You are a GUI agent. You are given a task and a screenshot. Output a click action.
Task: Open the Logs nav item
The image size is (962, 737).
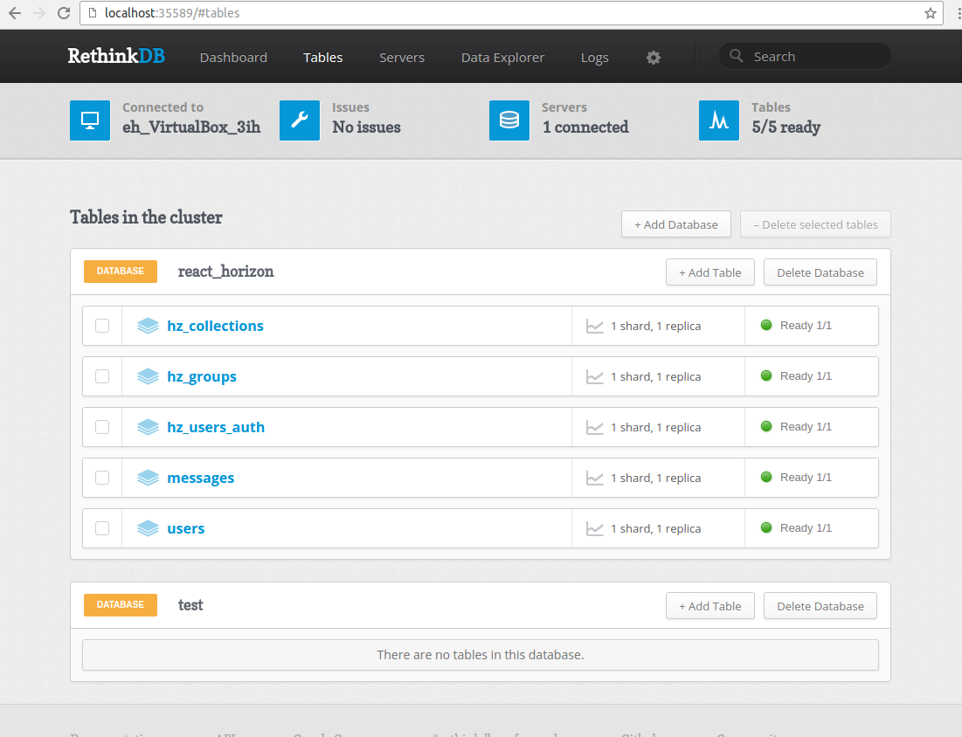pos(594,58)
